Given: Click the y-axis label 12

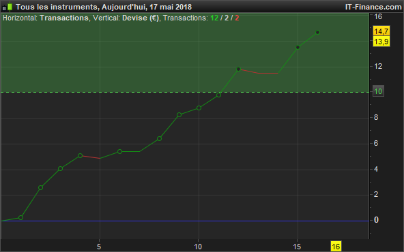Looking at the screenshot, I should [x=378, y=66].
